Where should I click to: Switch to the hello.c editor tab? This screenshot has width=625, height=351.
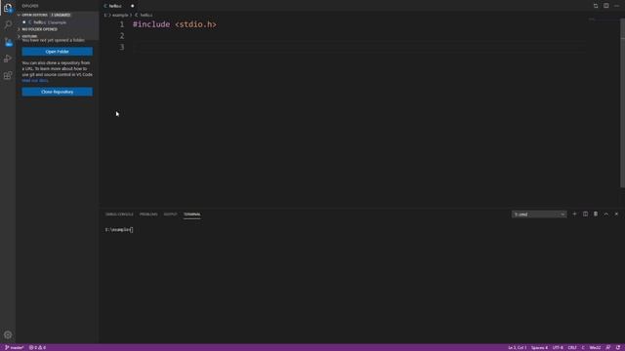tap(115, 6)
